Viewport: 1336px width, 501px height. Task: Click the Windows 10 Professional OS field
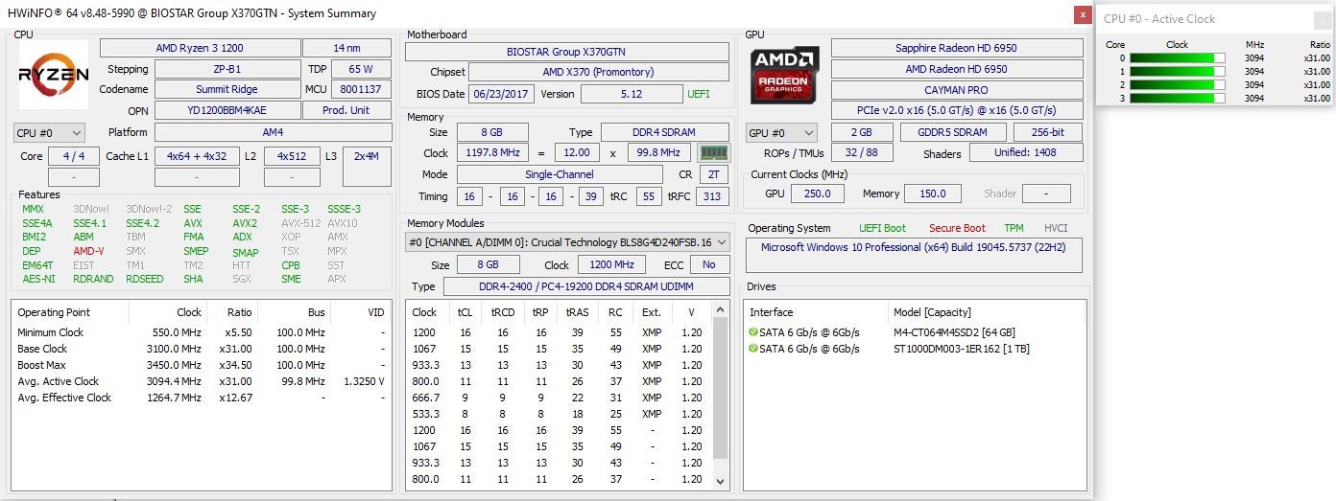click(x=914, y=254)
